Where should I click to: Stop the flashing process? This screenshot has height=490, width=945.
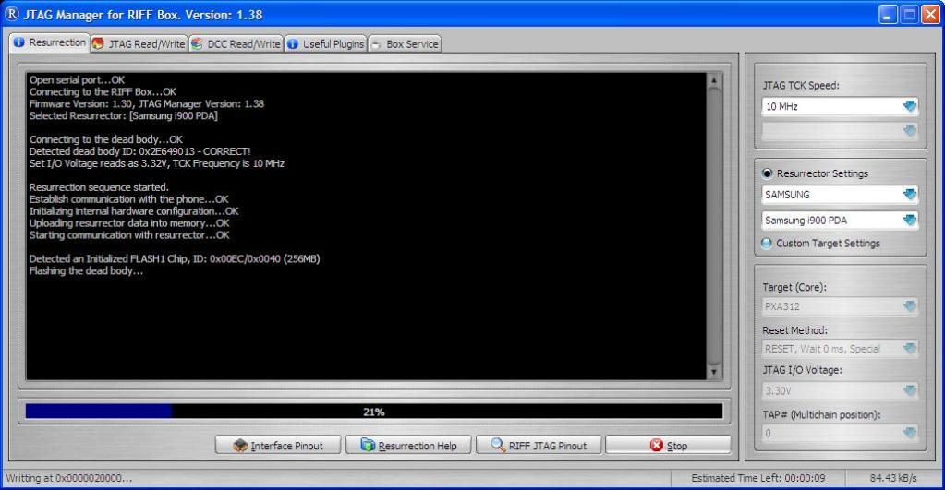point(668,446)
